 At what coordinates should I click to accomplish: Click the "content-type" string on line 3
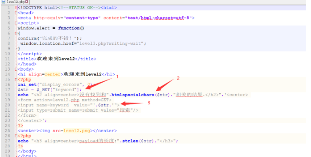tap(82, 18)
